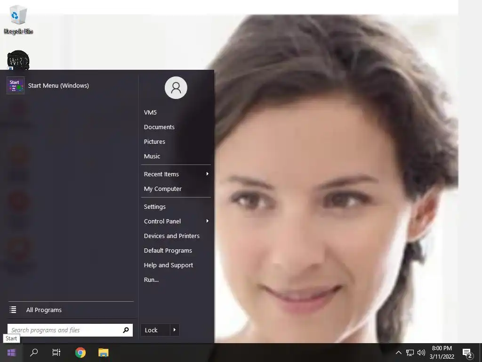Open the network status tray icon

[410, 353]
